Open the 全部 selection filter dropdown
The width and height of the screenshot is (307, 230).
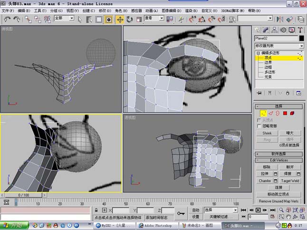tap(72, 18)
